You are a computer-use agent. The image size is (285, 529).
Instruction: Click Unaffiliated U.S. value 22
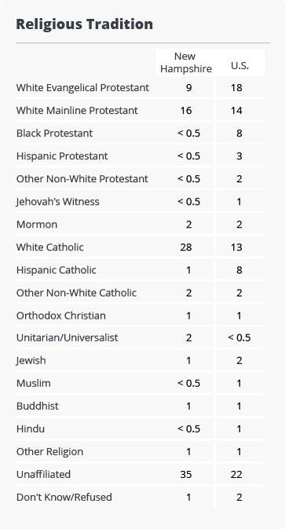pyautogui.click(x=236, y=475)
